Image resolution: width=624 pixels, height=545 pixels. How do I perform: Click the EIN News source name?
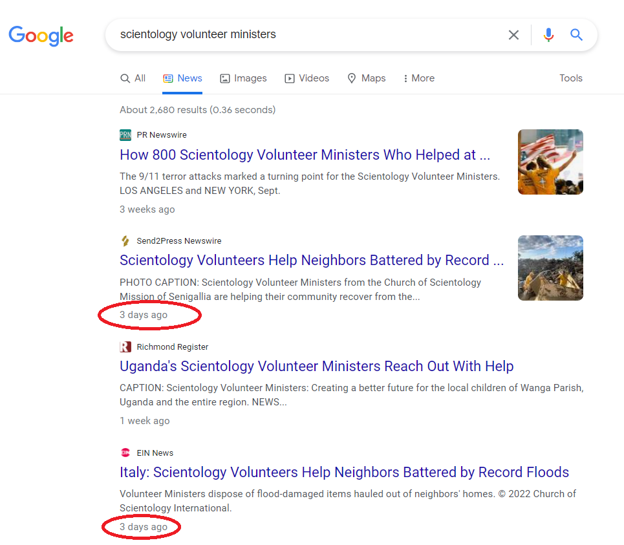click(x=155, y=453)
